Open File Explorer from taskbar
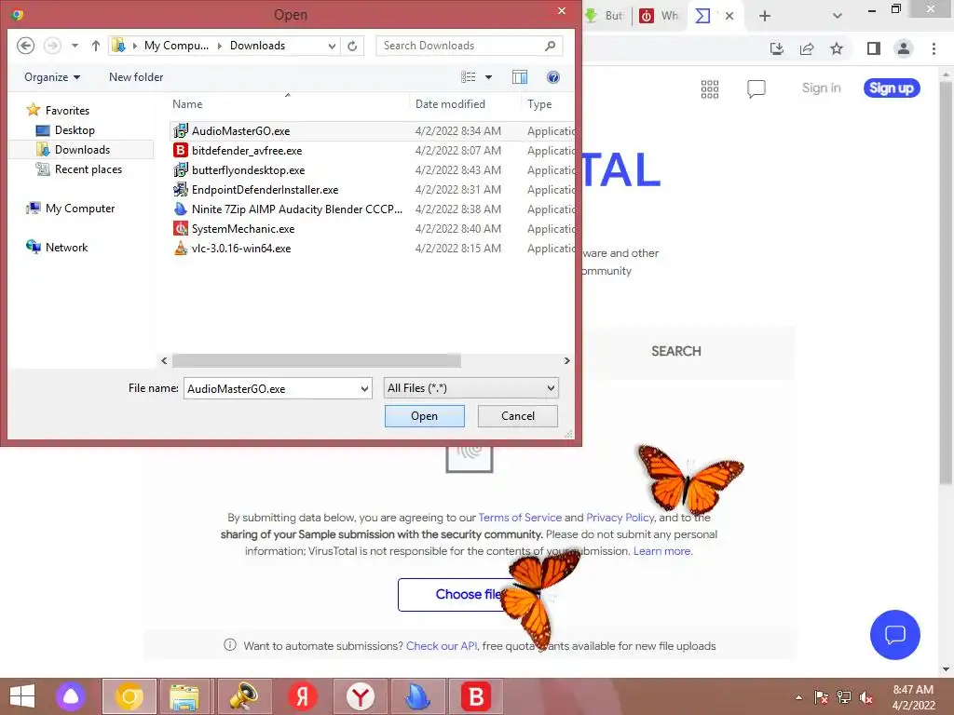954x715 pixels. (184, 696)
